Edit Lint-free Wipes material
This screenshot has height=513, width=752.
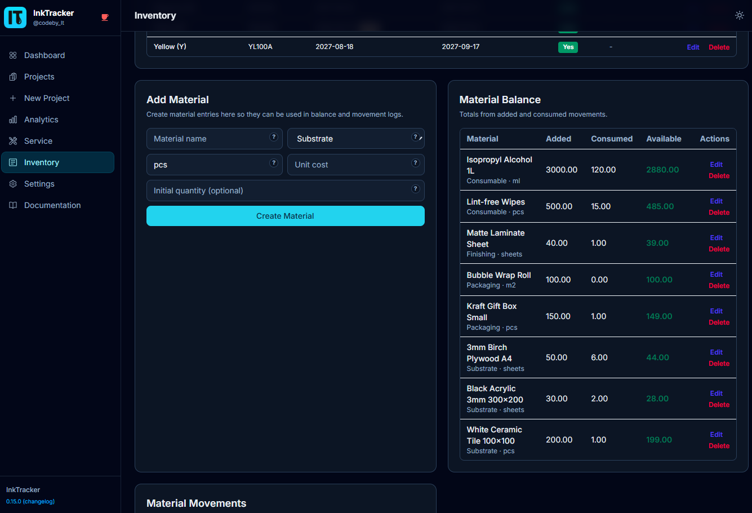[x=717, y=201]
